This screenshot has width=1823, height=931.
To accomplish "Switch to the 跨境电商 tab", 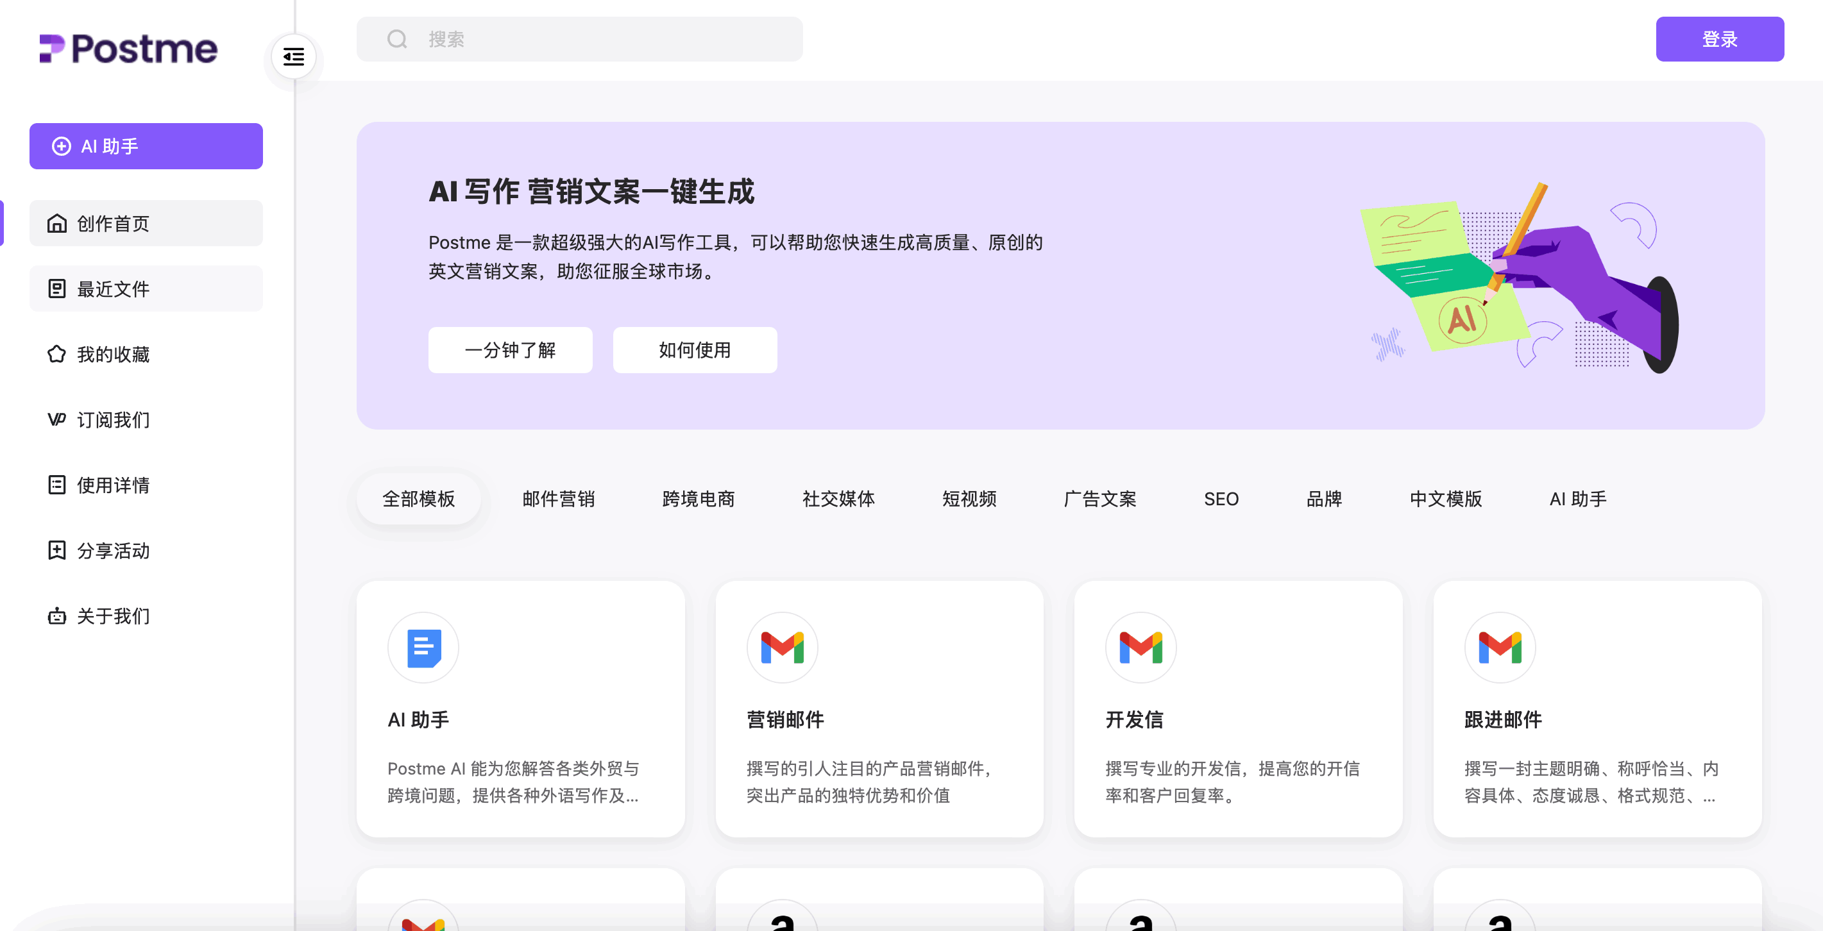I will [x=699, y=499].
